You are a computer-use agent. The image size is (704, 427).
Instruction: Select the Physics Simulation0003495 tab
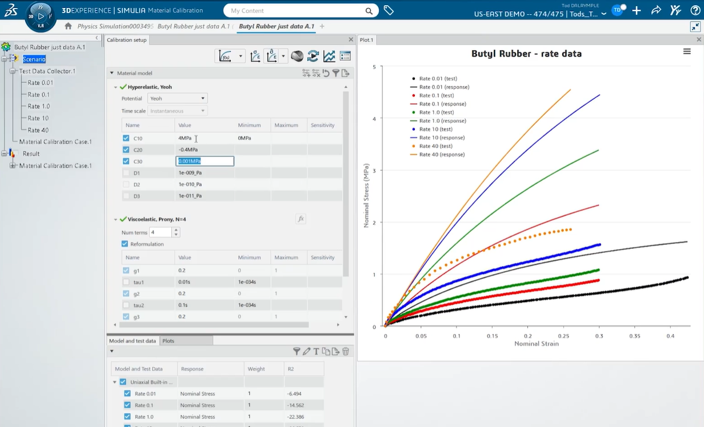pos(115,26)
